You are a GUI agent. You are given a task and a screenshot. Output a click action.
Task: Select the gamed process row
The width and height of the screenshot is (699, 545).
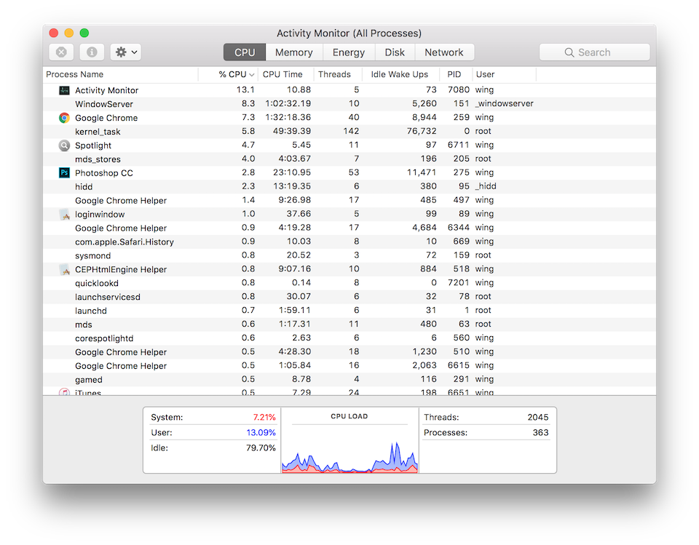(349, 380)
